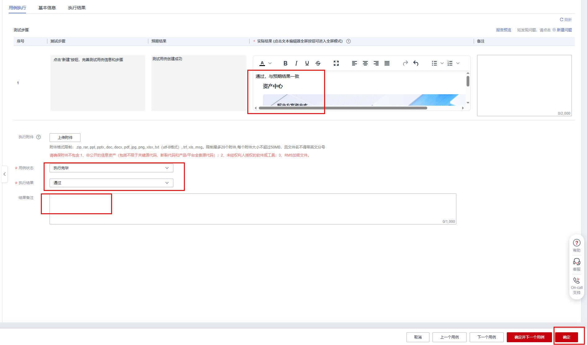Expand the collapsed left side panel
Viewport: 587px width, 345px height.
tap(4, 174)
